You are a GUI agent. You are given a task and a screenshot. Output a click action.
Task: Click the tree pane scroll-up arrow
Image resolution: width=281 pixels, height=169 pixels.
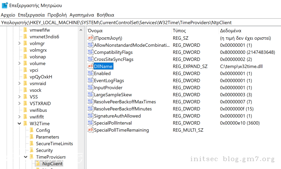[x=81, y=30]
